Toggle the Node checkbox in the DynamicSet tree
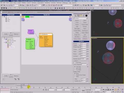The height and width of the screenshot is (93, 124). (8, 44)
